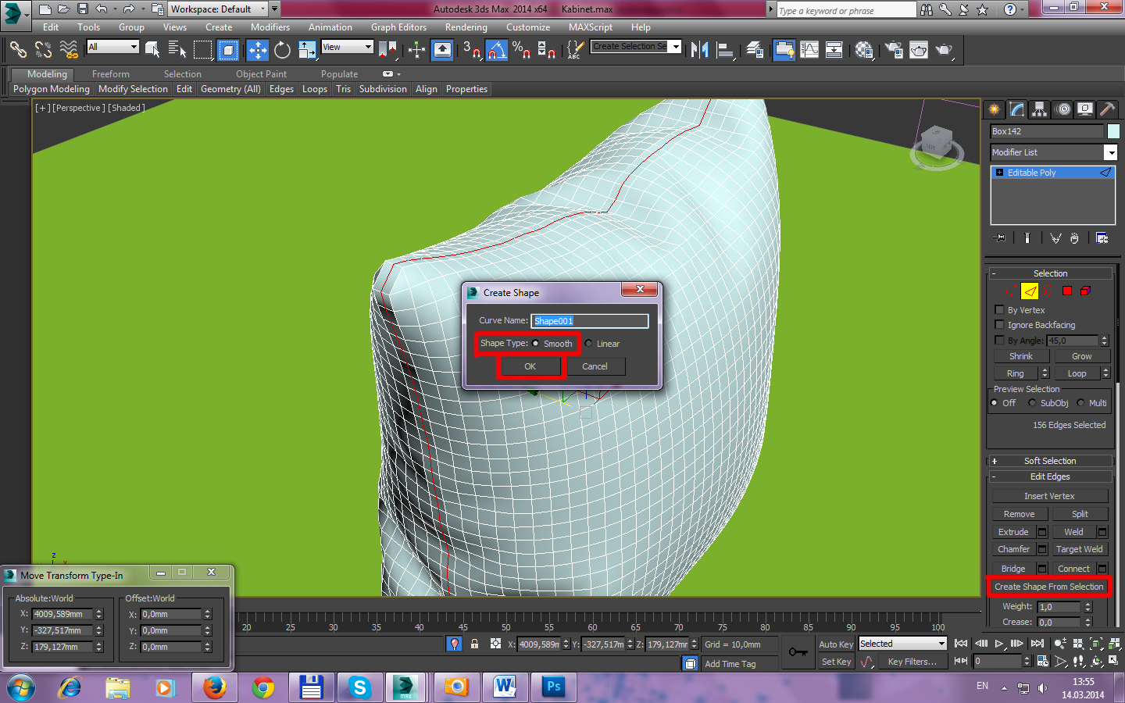Select Vertex sub-object level icon
Viewport: 1125px width, 703px height.
pos(1011,291)
